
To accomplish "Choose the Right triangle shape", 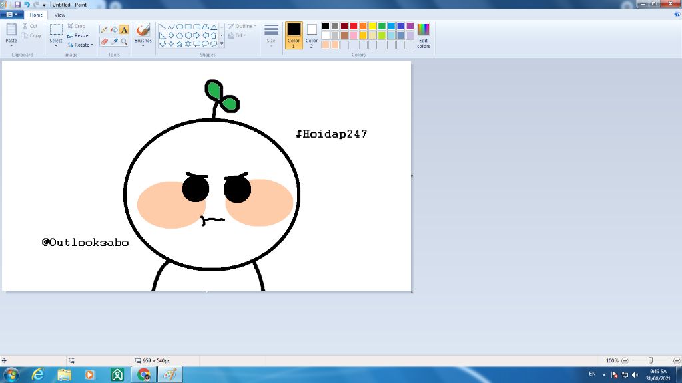I will [163, 35].
